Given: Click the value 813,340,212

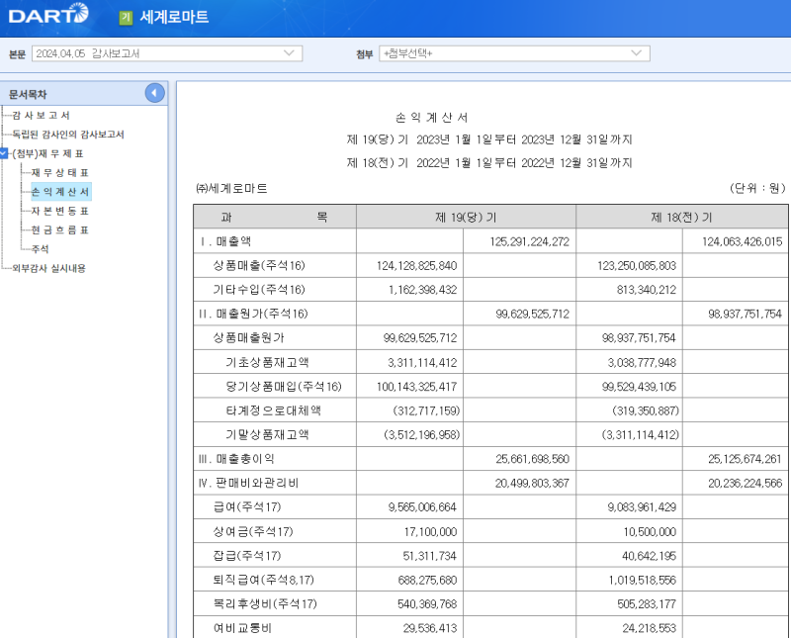Looking at the screenshot, I should 647,290.
